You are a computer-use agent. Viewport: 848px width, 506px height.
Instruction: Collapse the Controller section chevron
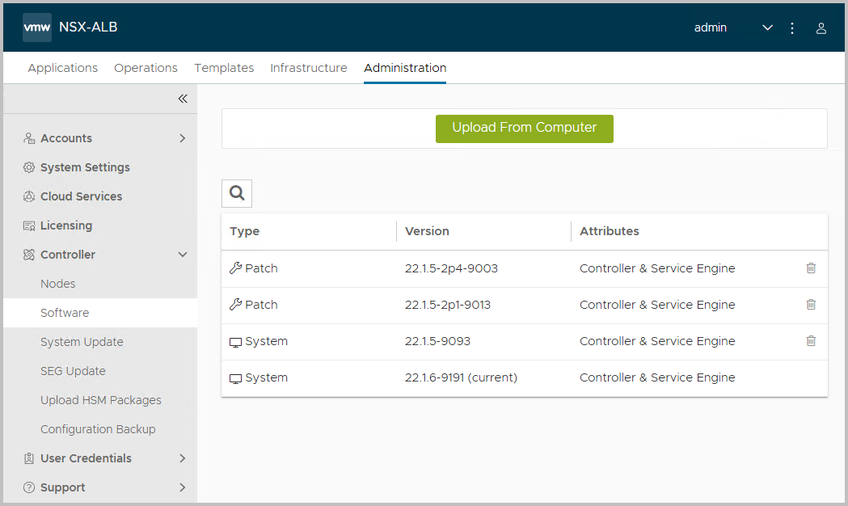tap(183, 255)
